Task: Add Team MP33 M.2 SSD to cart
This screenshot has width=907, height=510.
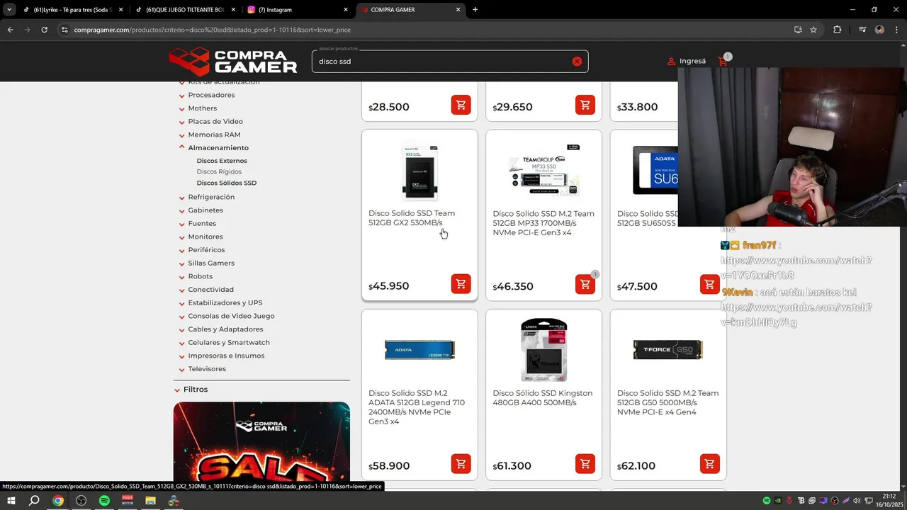Action: pos(585,285)
